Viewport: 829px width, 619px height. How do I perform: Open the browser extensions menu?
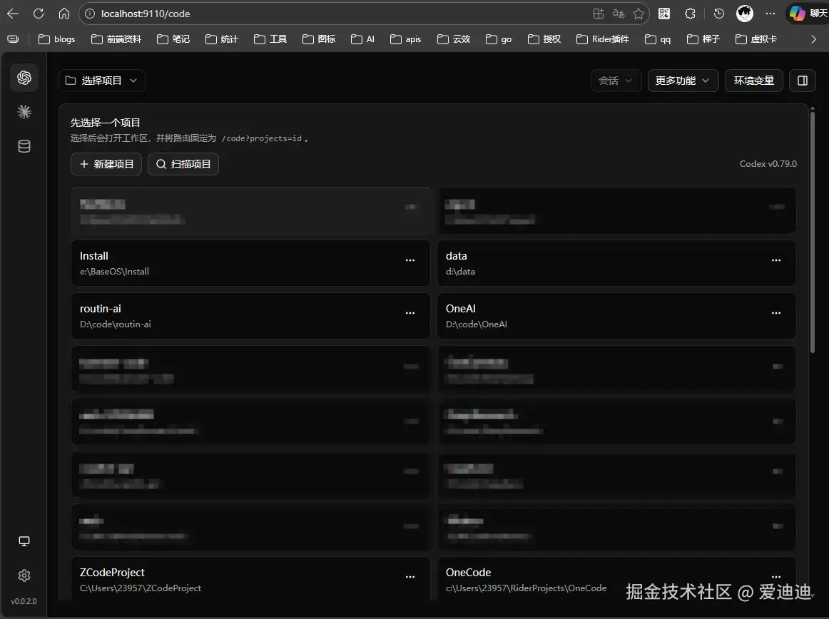[690, 14]
